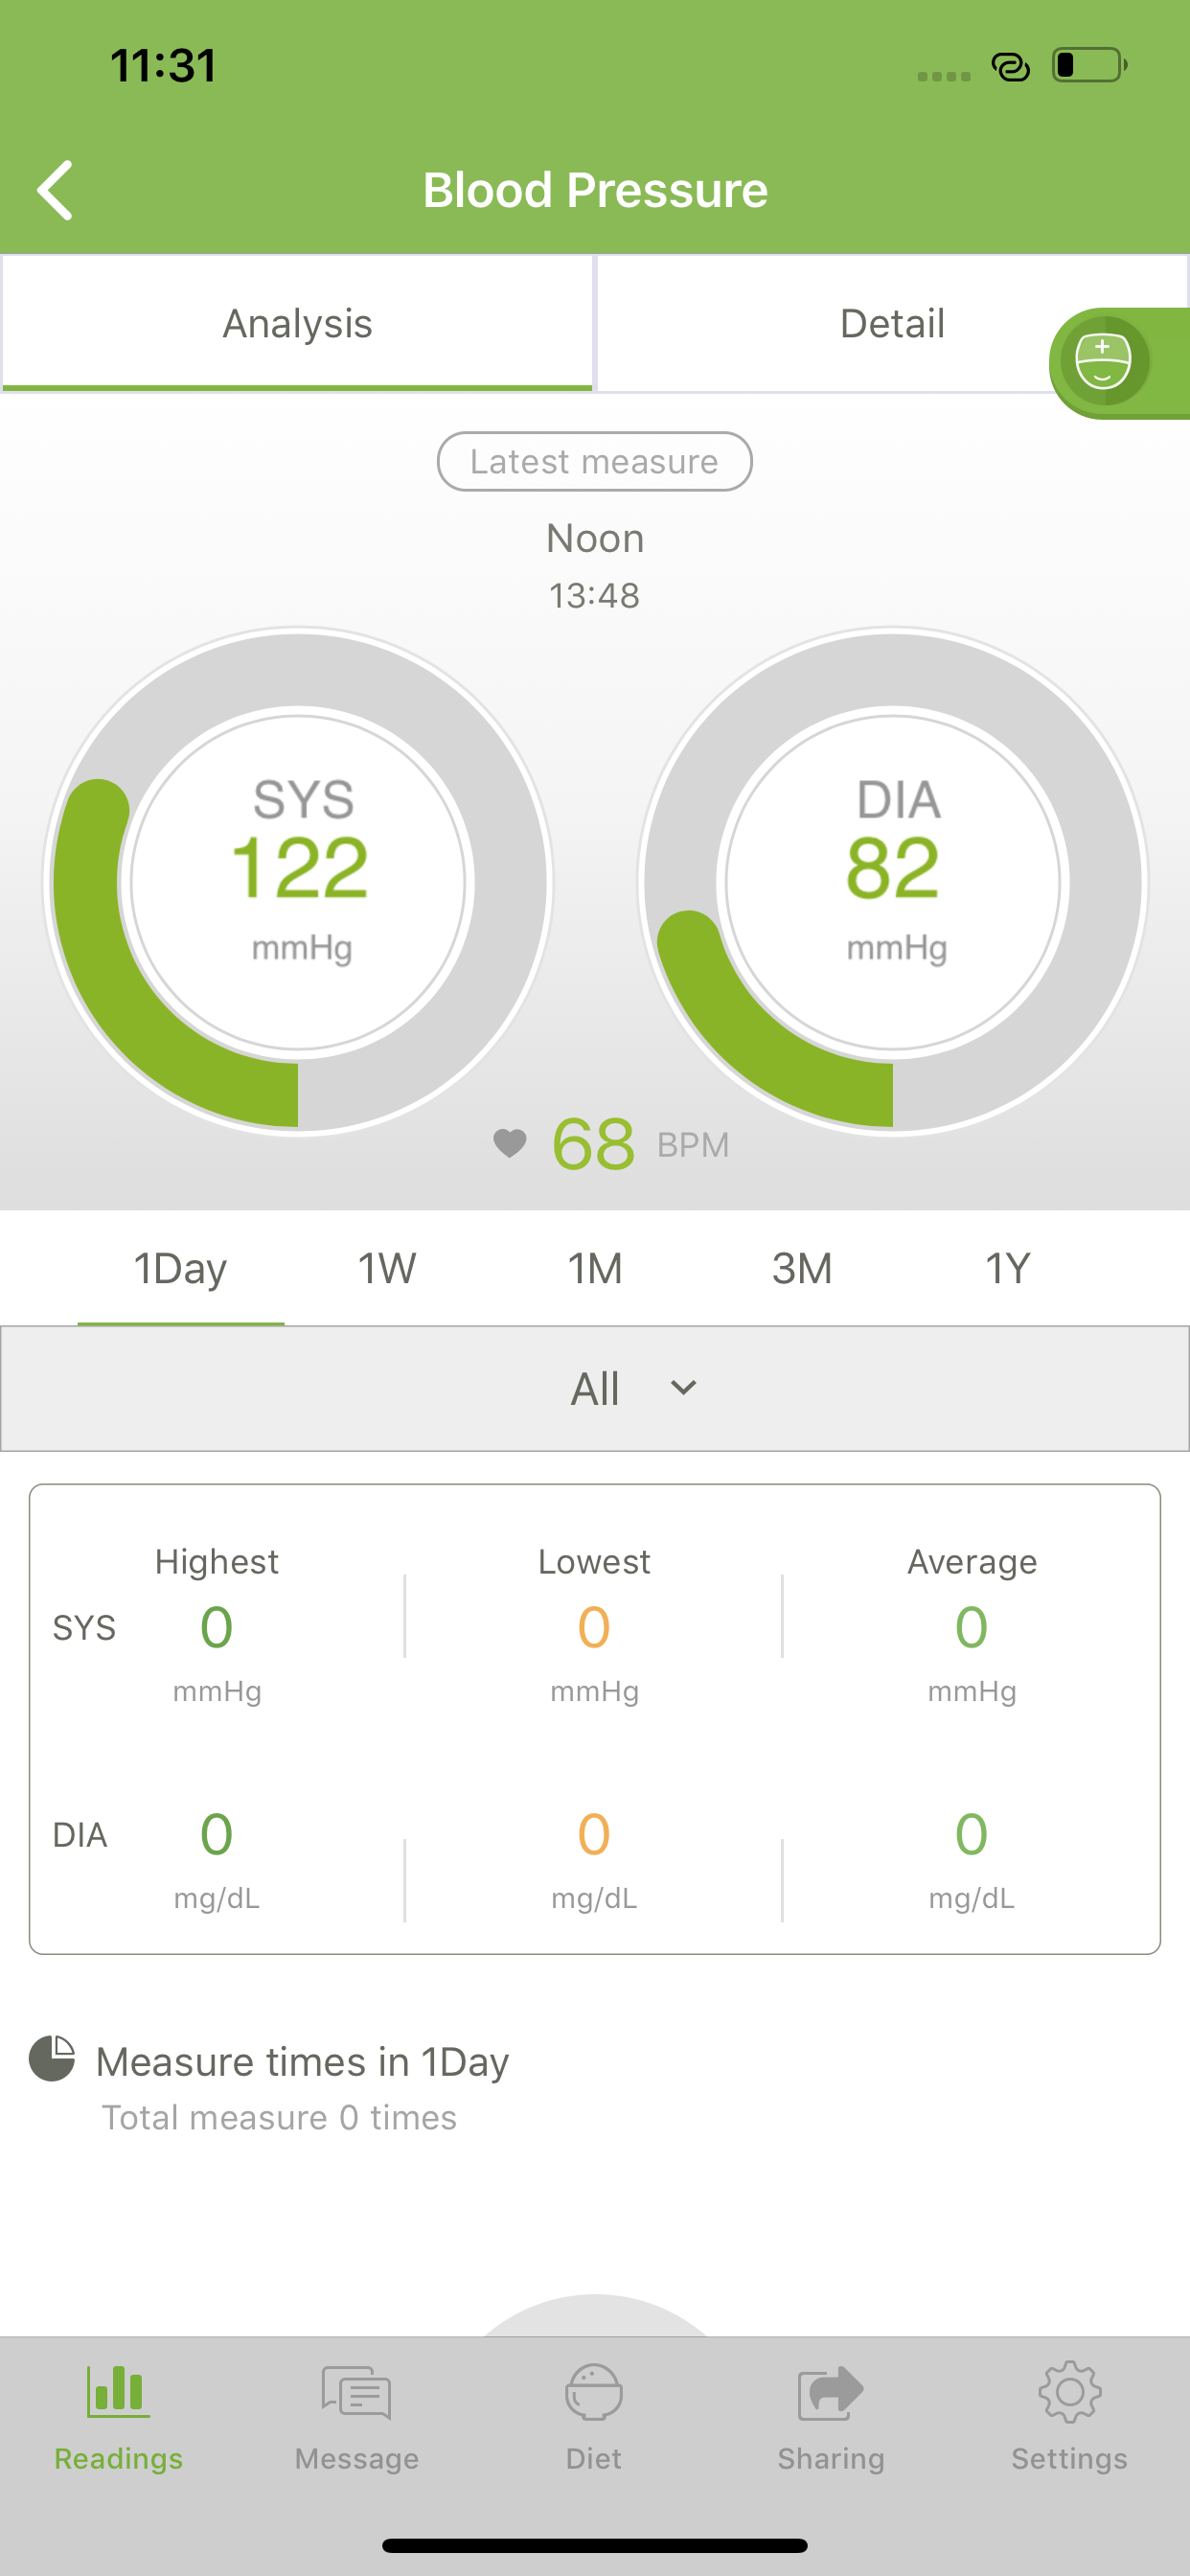Switch to the Analysis tab
1190x2576 pixels.
coord(297,323)
